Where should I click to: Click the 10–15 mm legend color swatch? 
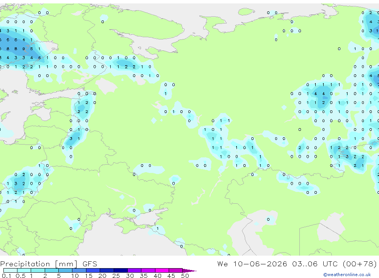click(x=79, y=270)
